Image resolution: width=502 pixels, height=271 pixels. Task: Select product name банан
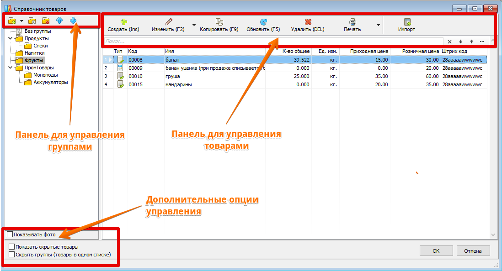(172, 60)
